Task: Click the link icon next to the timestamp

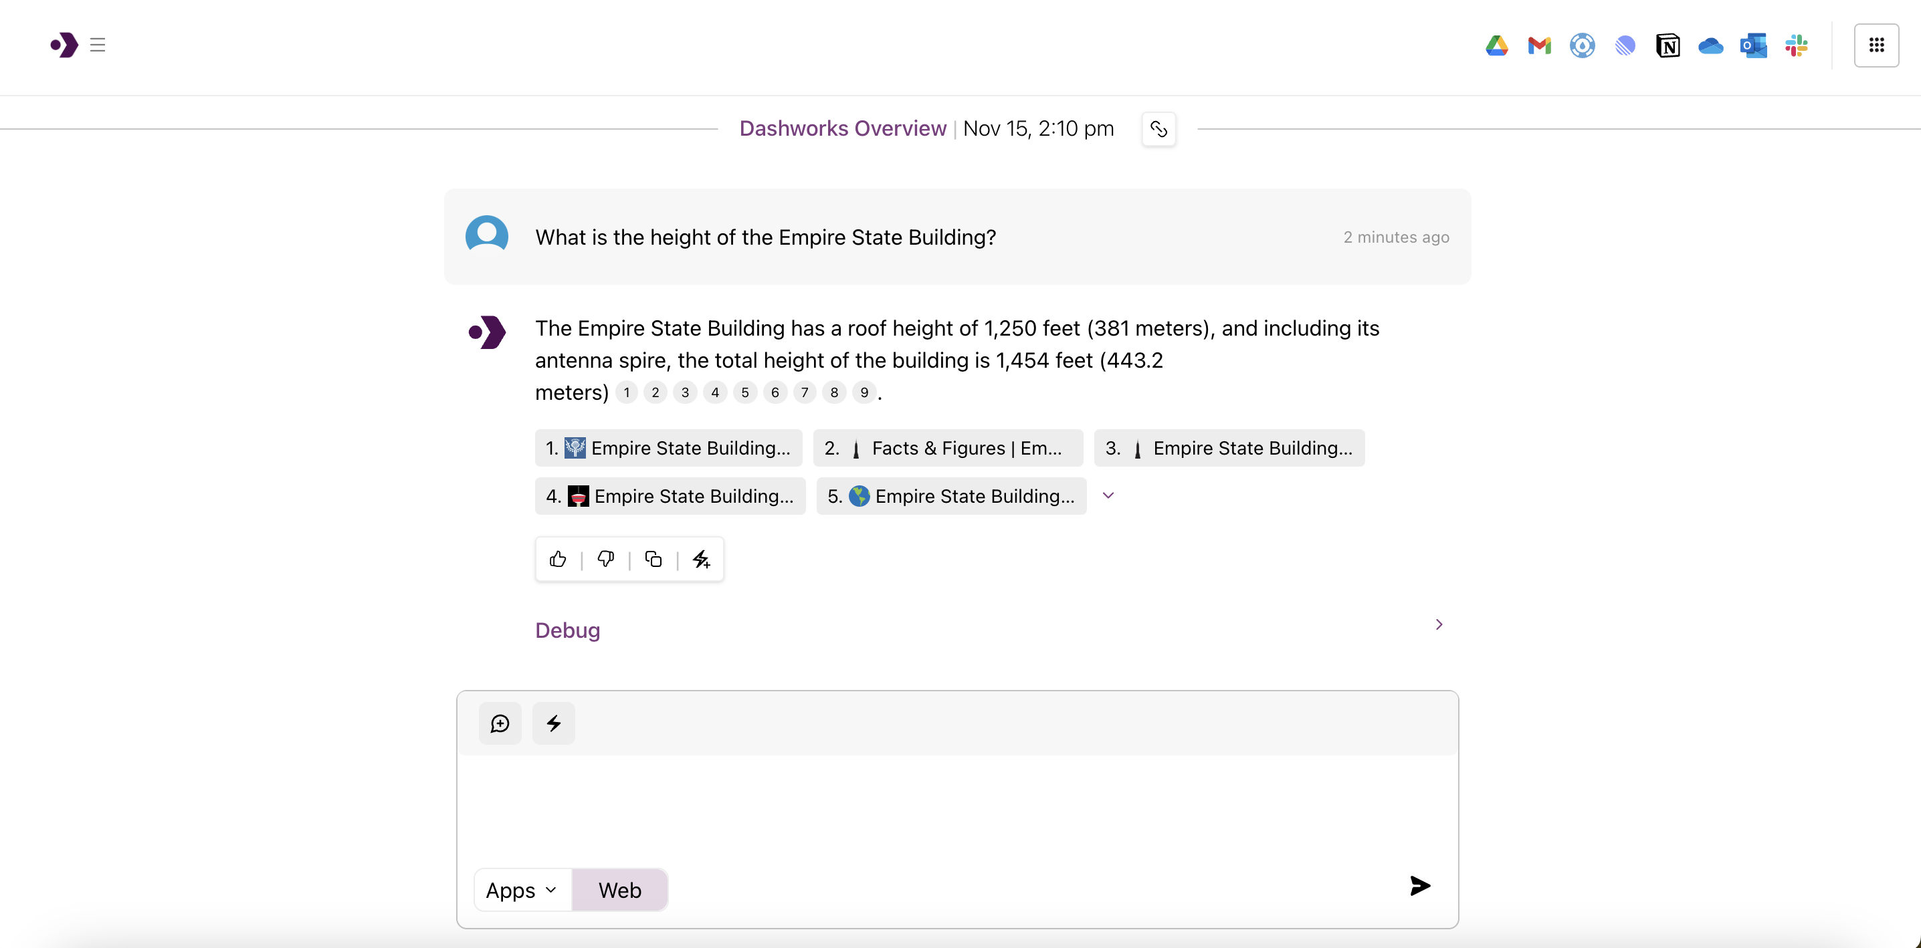Action: 1158,128
